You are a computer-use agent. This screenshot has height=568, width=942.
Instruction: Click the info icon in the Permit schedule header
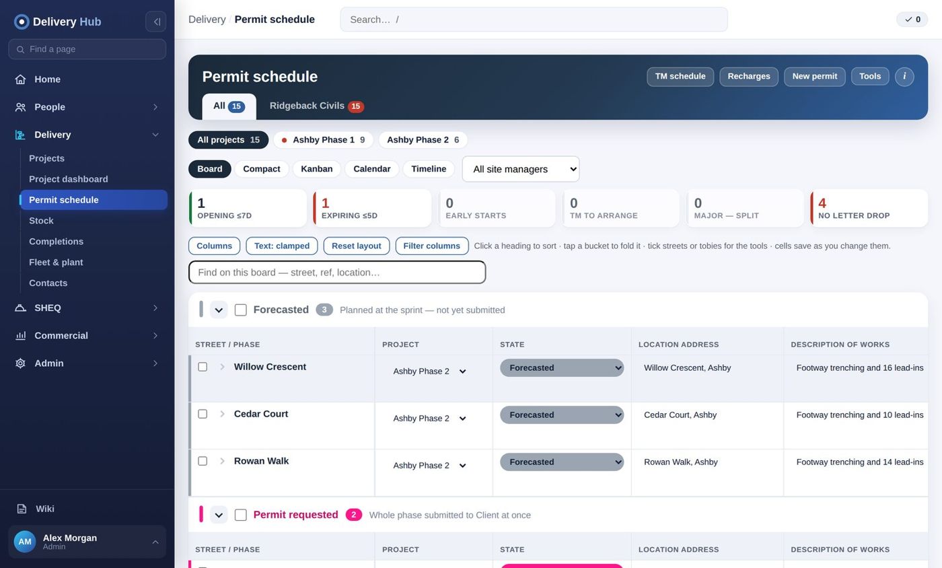tap(904, 77)
